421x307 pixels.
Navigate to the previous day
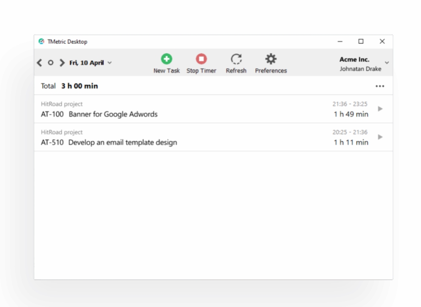pos(39,62)
